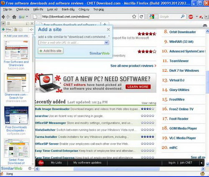Open the articles icon next to Sites
This screenshot has height=177, width=209.
pos(16,29)
